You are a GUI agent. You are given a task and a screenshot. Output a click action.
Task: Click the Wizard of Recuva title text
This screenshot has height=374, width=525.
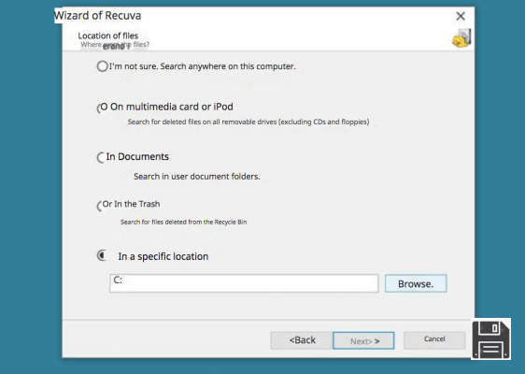click(x=97, y=15)
